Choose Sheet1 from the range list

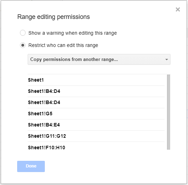point(96,80)
